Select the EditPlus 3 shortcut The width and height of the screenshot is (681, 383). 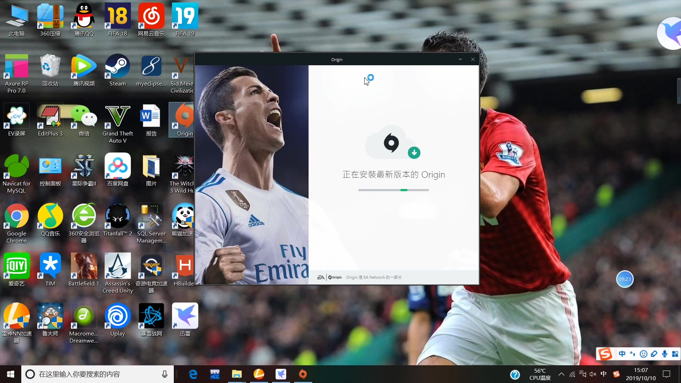tap(50, 120)
